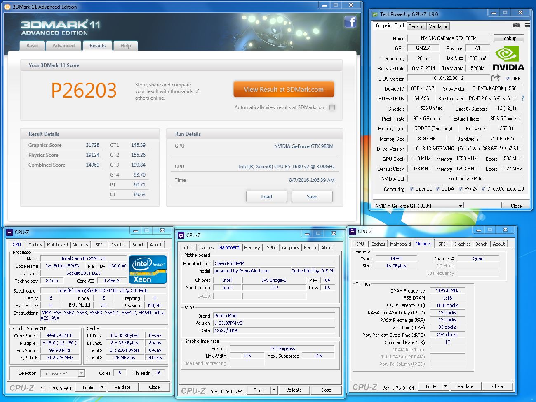Click the Driver Version field in GPU-Z
Image resolution: width=536 pixels, height=402 pixels.
[x=466, y=149]
